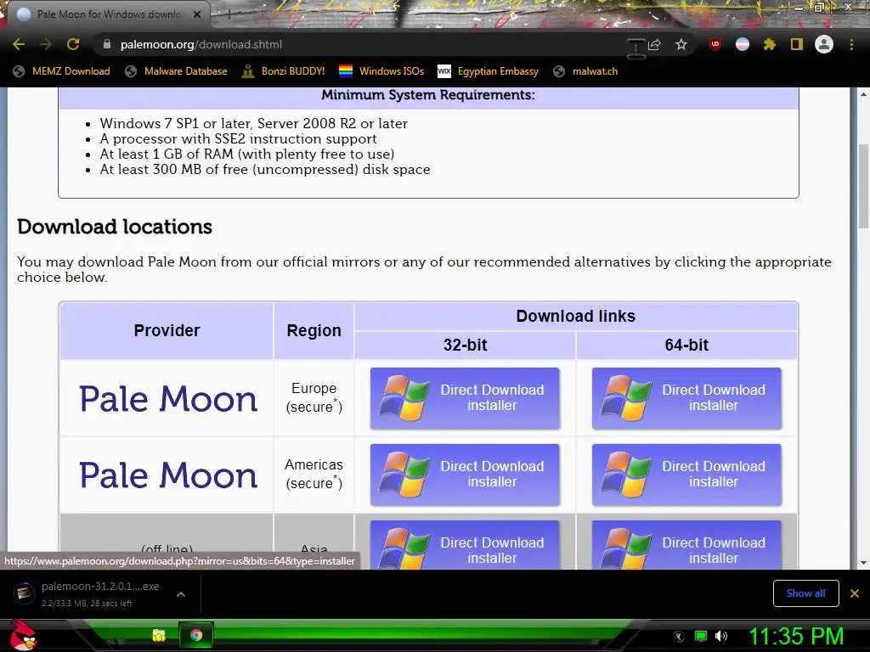
Task: Show all downloads
Action: tap(805, 593)
